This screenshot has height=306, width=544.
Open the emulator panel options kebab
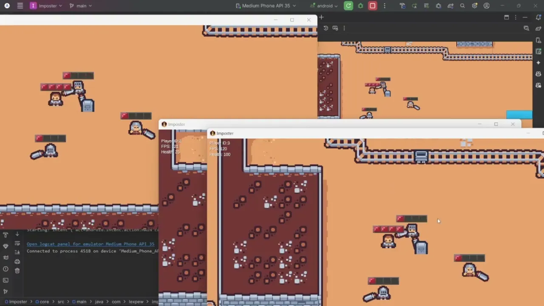pyautogui.click(x=516, y=17)
